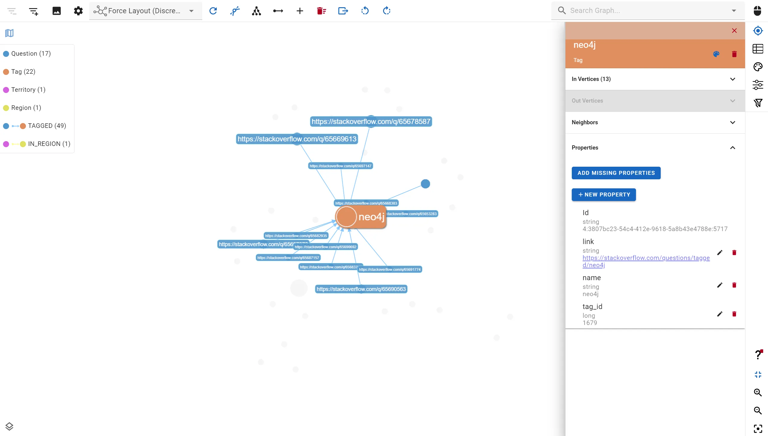Expand the In Vertices (13) section
Viewport: 768px width, 436px height.
[655, 79]
